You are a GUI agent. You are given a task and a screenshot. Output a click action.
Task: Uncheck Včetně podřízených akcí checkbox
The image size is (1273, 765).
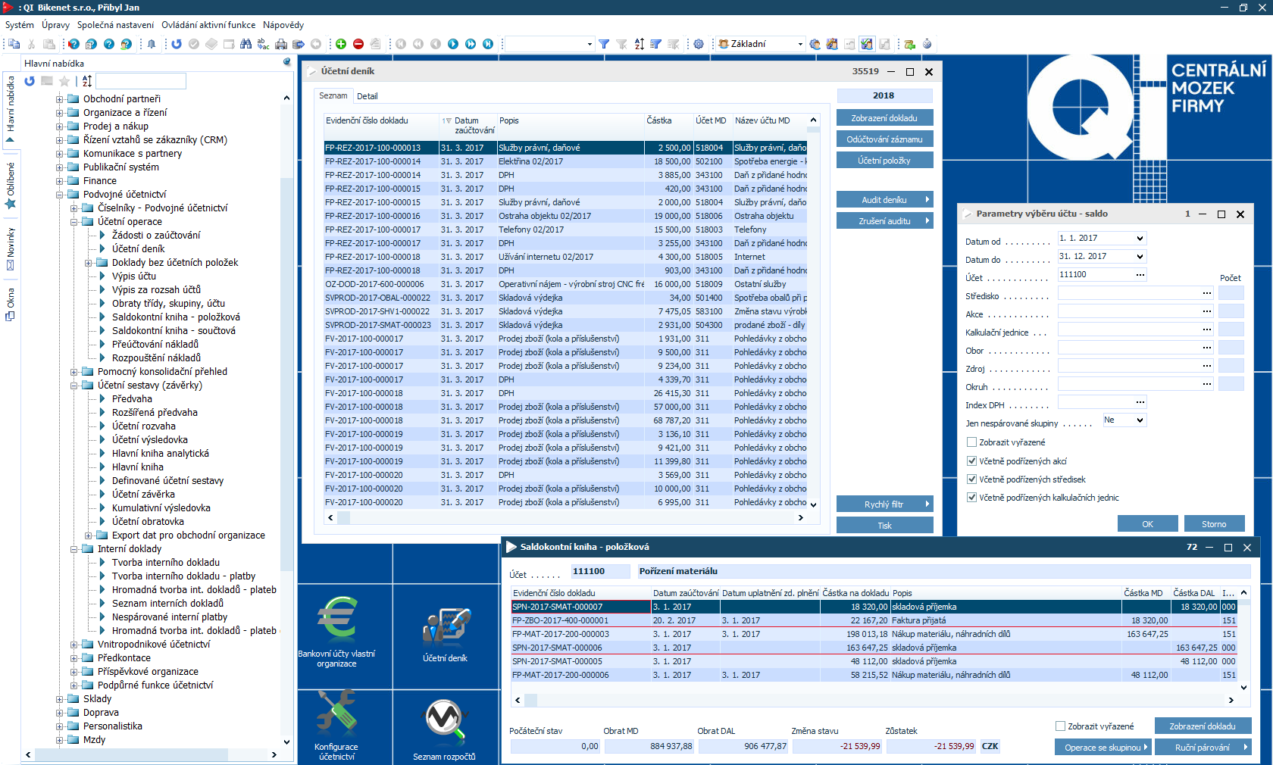coord(971,461)
